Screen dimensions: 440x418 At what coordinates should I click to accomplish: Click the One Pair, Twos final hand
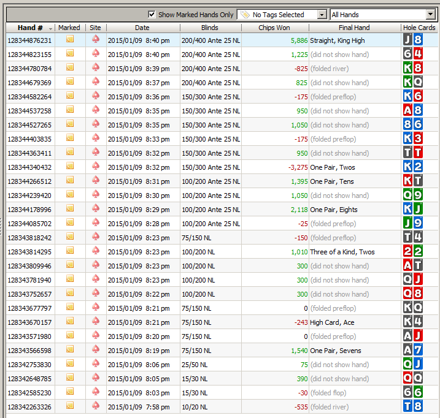coord(333,167)
